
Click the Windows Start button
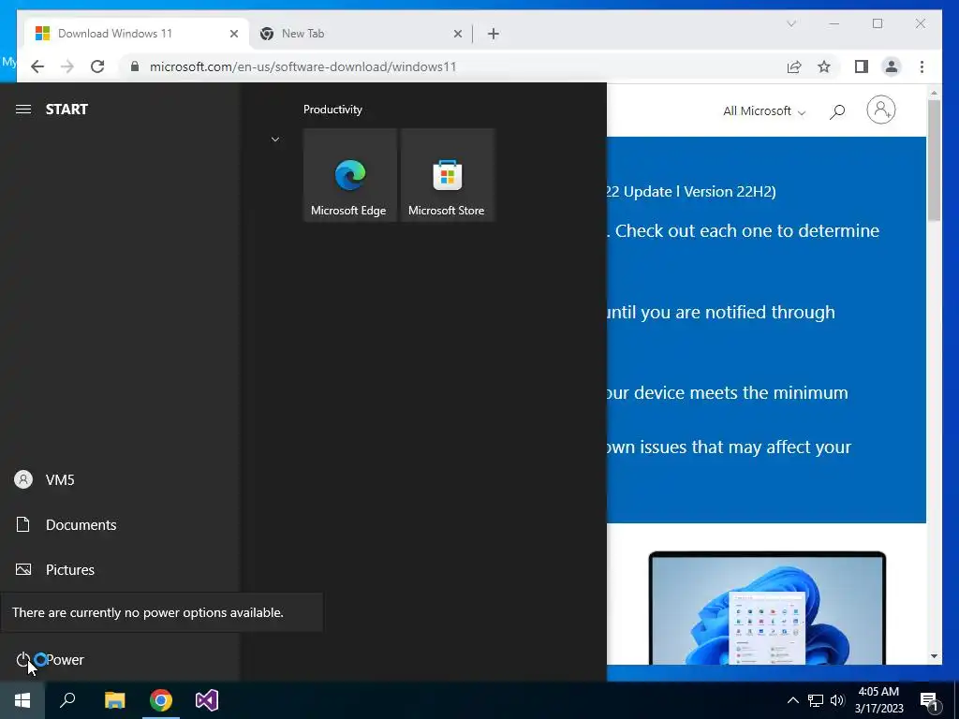click(x=22, y=700)
